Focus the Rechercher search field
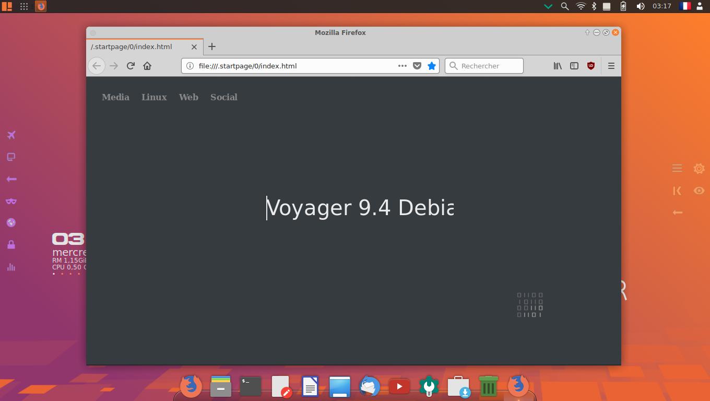Image resolution: width=710 pixels, height=401 pixels. [x=484, y=66]
